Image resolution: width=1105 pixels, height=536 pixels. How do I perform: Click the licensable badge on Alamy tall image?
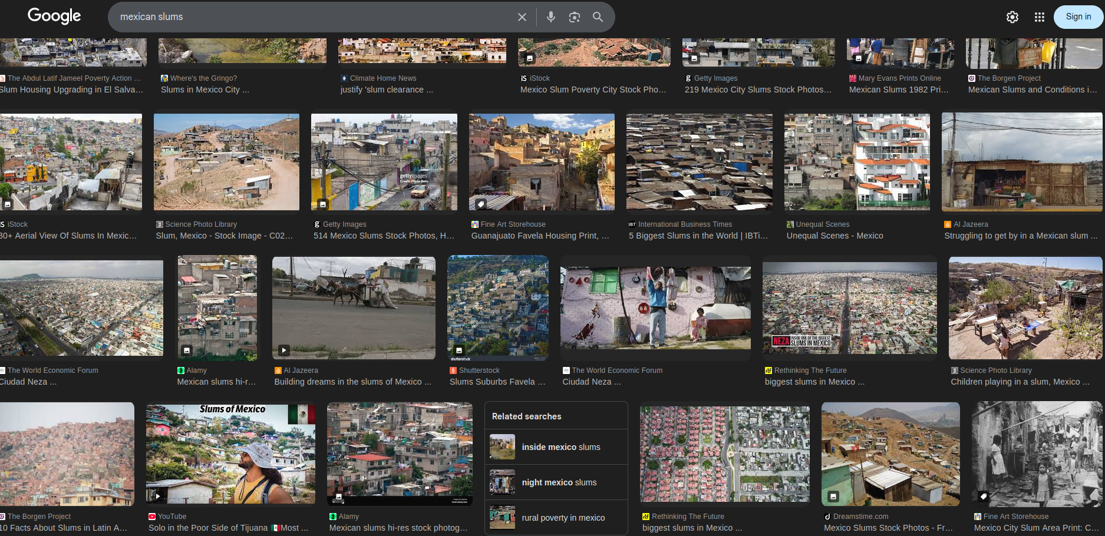tap(187, 350)
